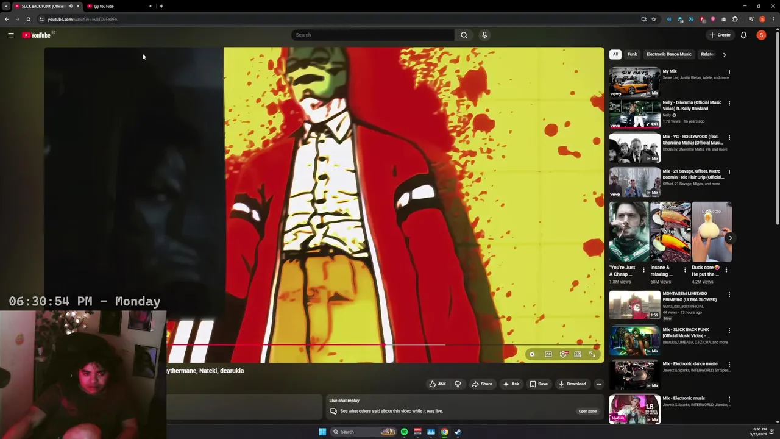Enter fullscreen in the video player
Screen dimensions: 780x439
[592, 354]
